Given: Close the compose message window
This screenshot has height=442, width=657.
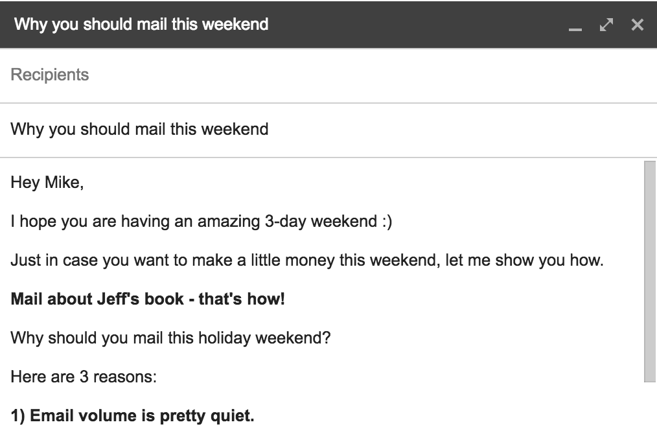Looking at the screenshot, I should point(638,25).
